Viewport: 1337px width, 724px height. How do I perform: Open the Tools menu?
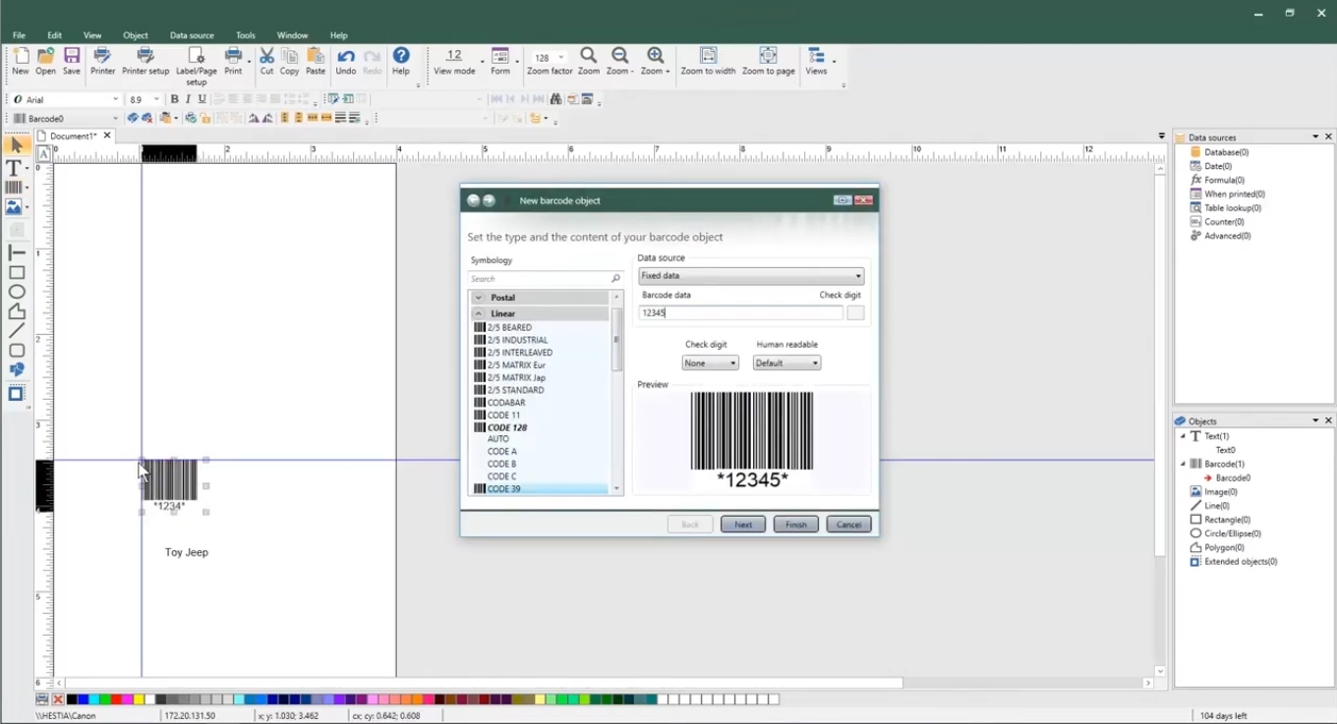tap(246, 35)
